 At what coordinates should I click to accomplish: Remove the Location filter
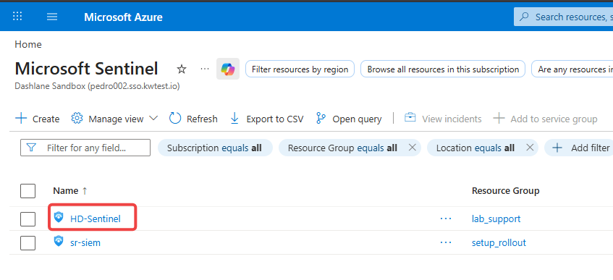pos(530,148)
